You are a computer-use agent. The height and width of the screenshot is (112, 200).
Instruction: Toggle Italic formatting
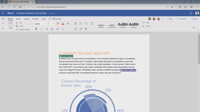click(42, 29)
